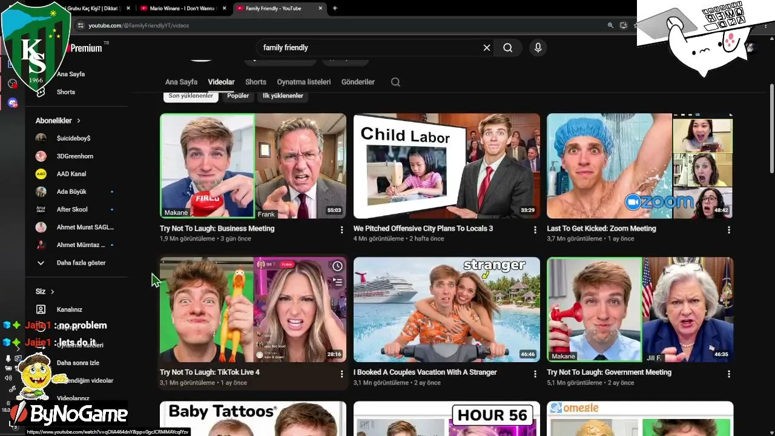Open options menu for I Booked A Couples Vacation
The image size is (775, 436).
(535, 374)
